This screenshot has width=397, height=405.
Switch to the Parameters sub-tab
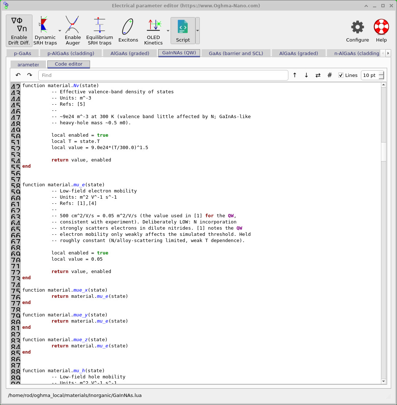28,65
